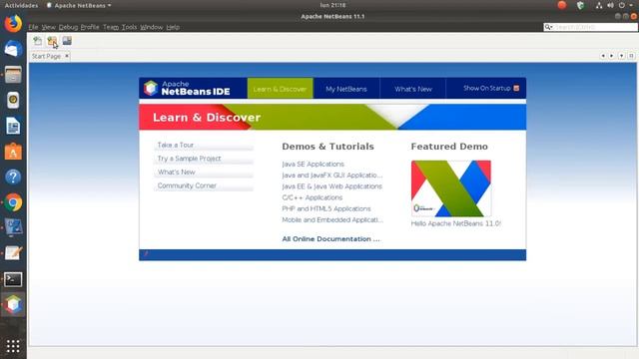Open Java EE & Java Web Applications
The height and width of the screenshot is (359, 639).
coord(332,186)
